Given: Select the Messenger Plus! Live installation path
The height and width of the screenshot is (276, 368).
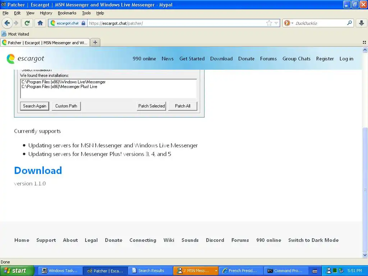Looking at the screenshot, I should click(x=59, y=87).
